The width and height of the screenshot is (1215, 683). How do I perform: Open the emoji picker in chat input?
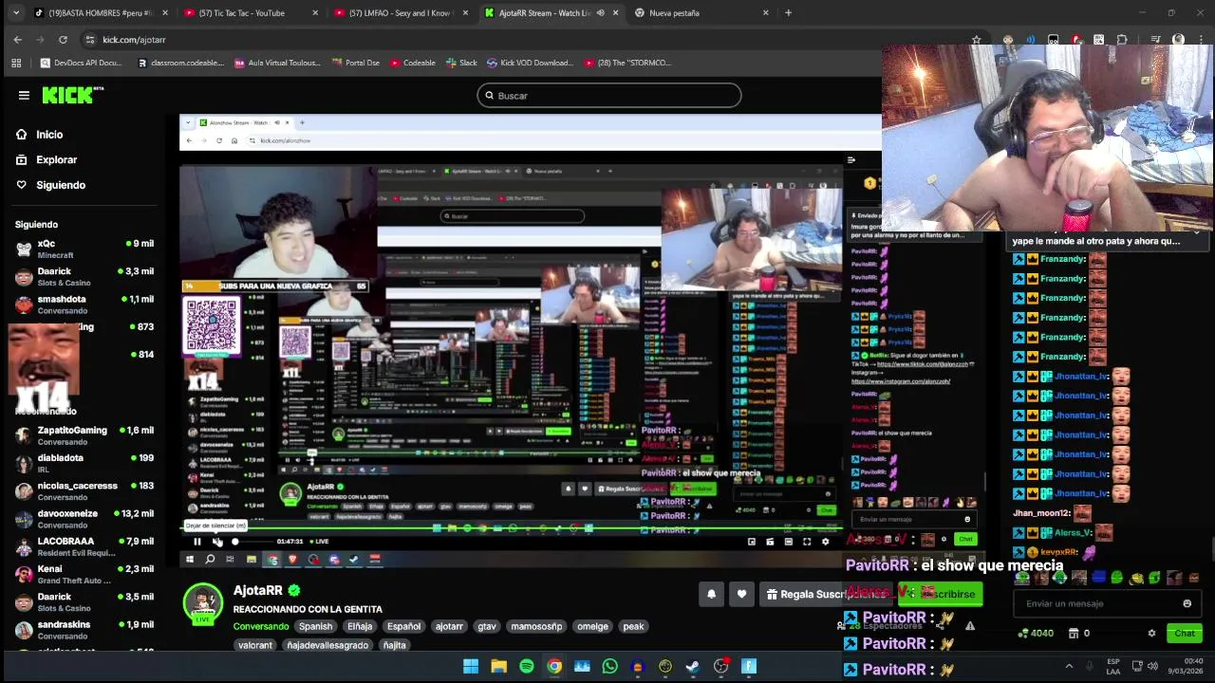pyautogui.click(x=1187, y=603)
